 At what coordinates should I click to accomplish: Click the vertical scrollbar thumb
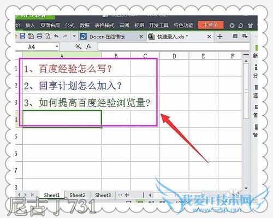pyautogui.click(x=246, y=91)
